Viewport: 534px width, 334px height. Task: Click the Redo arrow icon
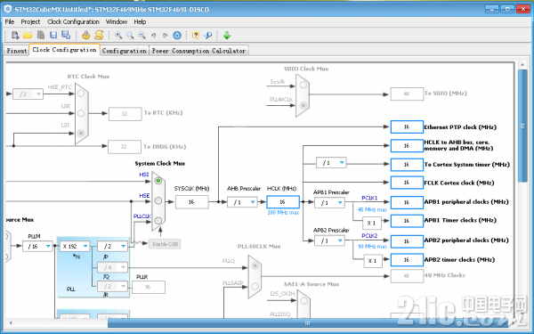click(166, 35)
